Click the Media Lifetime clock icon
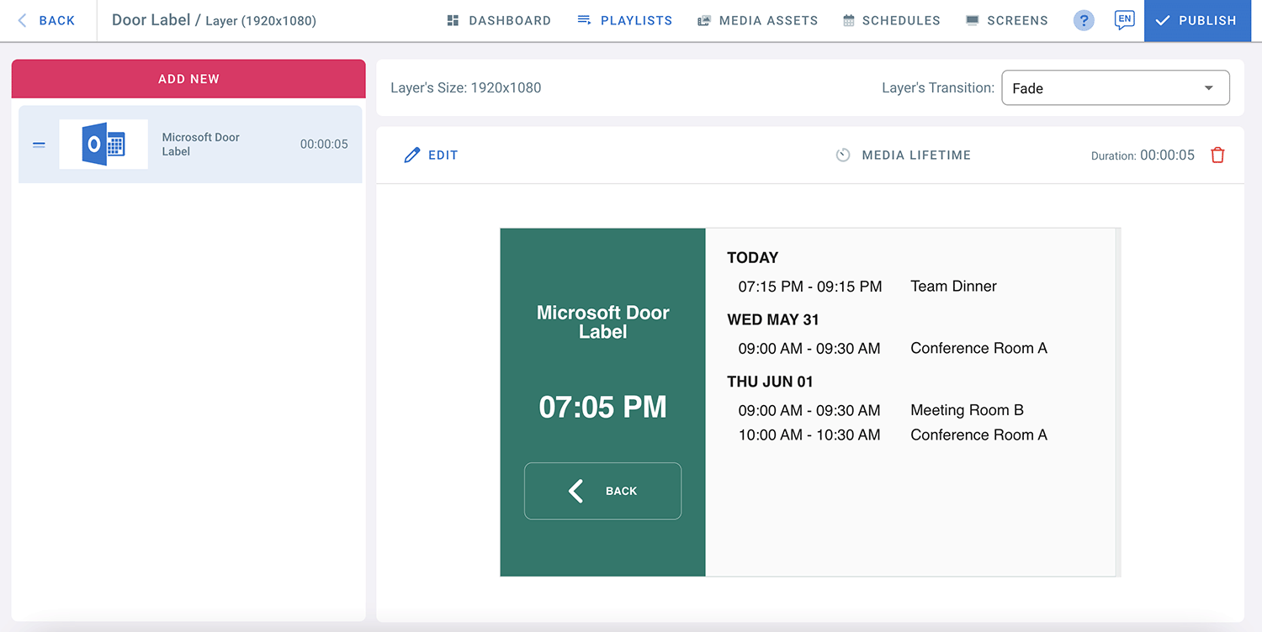Screen dimensions: 1262x632 (843, 155)
